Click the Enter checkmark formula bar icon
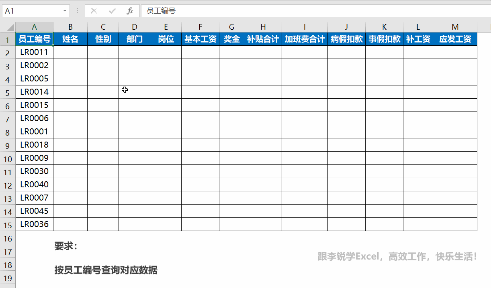The height and width of the screenshot is (288, 491). pos(112,11)
